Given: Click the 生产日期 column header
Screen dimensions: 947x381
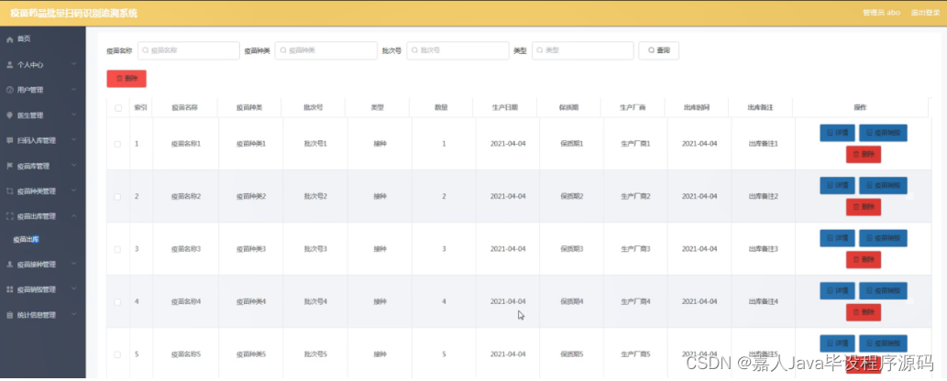Looking at the screenshot, I should 505,108.
